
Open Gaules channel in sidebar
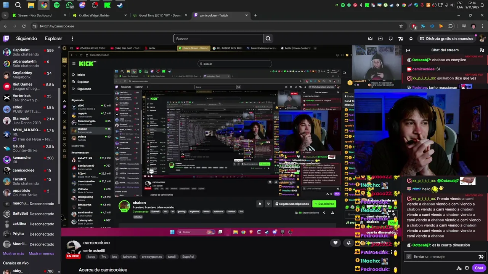pos(30,148)
